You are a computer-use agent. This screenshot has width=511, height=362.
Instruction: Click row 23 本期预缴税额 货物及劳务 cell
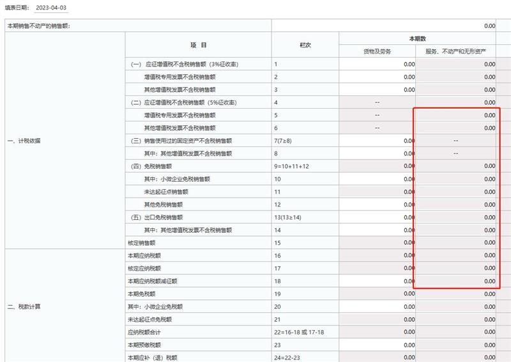coord(378,345)
